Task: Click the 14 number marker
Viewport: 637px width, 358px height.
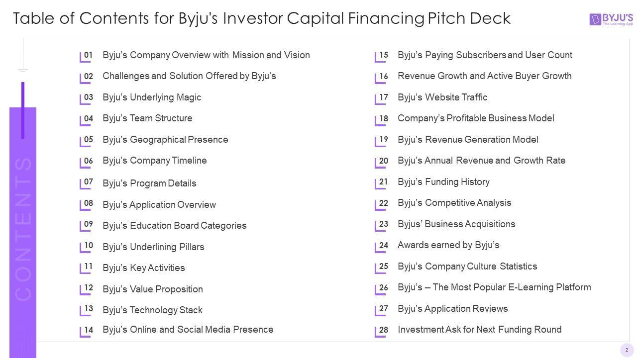Action: pos(88,330)
